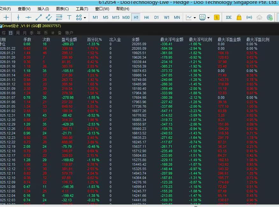Screen dimensions: 279x207
Task: Click the yellow dollar deposit icon
Action: pos(217,18)
